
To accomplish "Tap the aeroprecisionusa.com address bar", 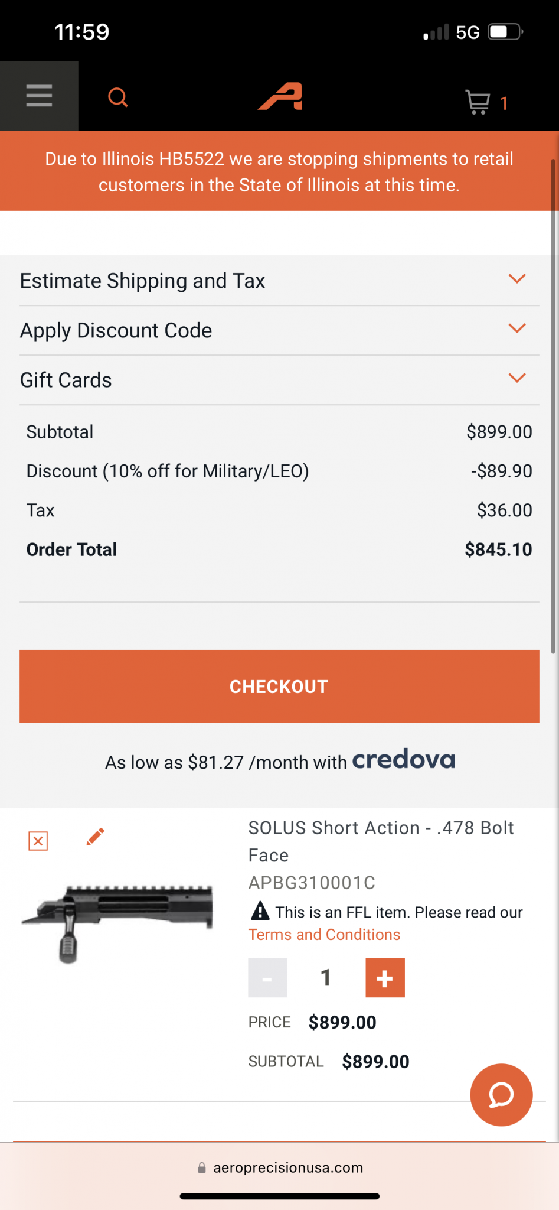I will [280, 1167].
